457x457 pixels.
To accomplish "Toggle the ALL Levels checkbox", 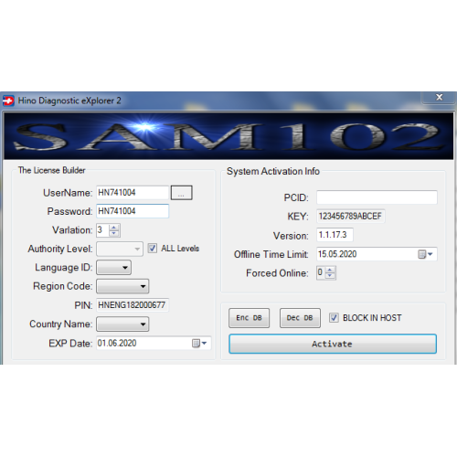I will (x=153, y=249).
